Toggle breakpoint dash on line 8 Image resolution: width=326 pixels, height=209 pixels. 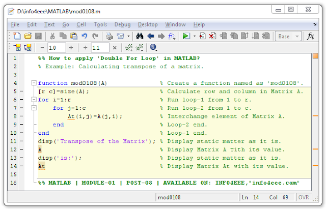pyautogui.click(x=21, y=116)
